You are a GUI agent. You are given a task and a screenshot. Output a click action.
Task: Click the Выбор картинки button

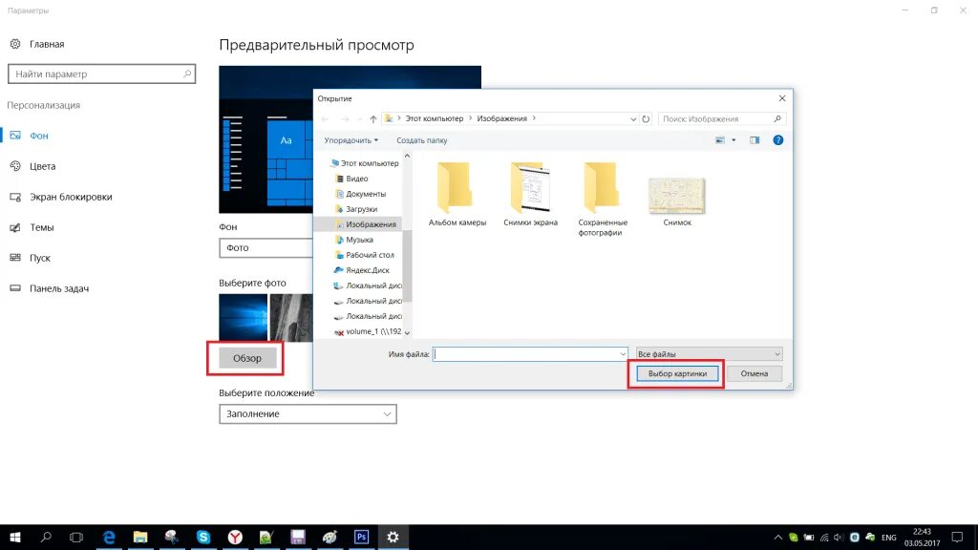[x=677, y=373]
